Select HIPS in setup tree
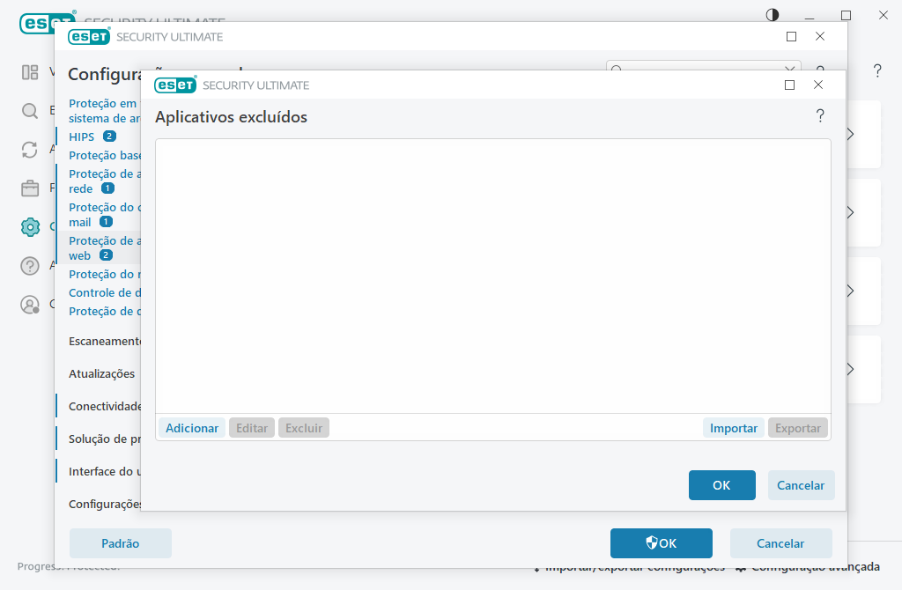 [x=81, y=136]
